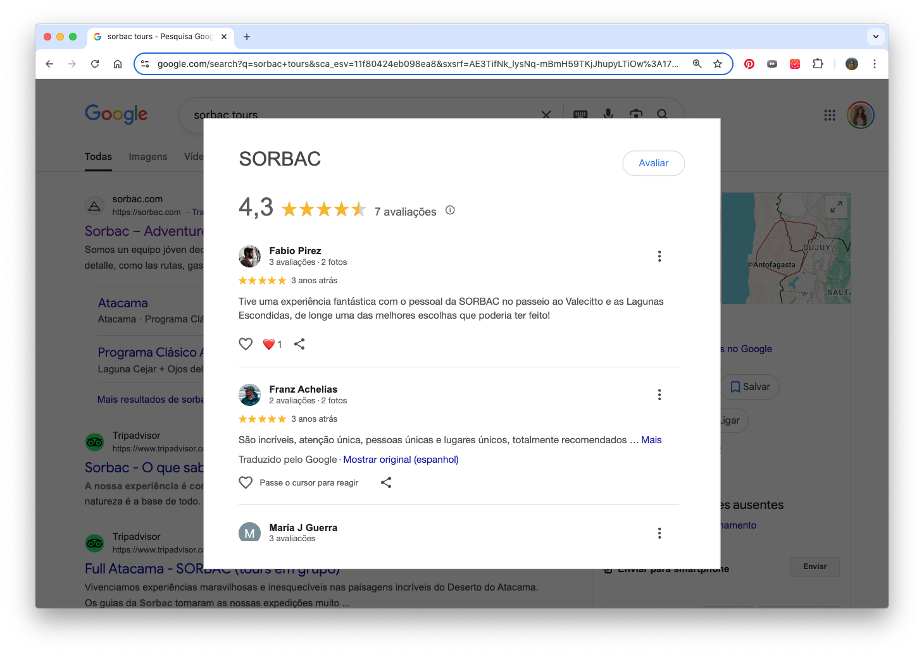Open options menu for Fabio Pirez's review
This screenshot has width=924, height=655.
tap(659, 256)
